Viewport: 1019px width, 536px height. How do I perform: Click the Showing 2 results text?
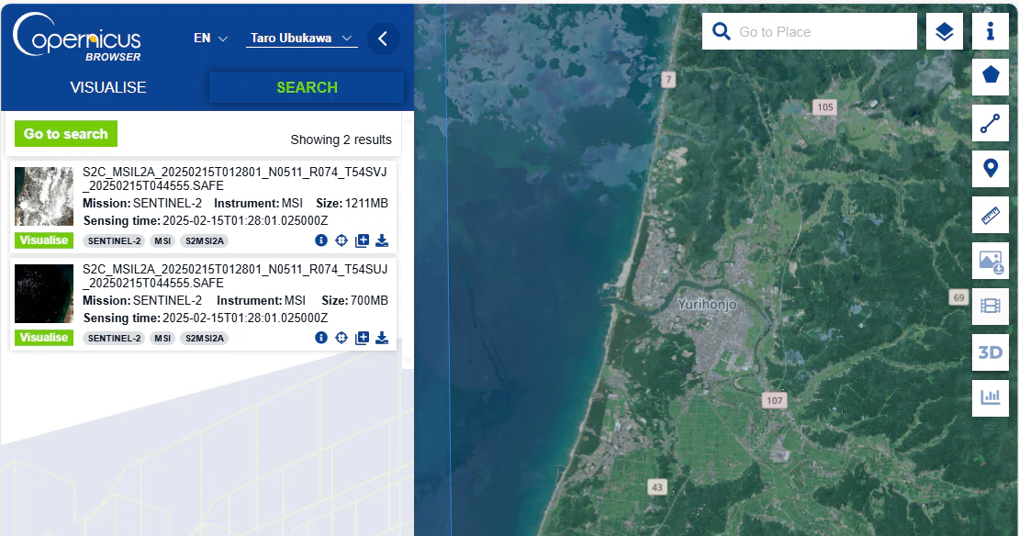341,140
